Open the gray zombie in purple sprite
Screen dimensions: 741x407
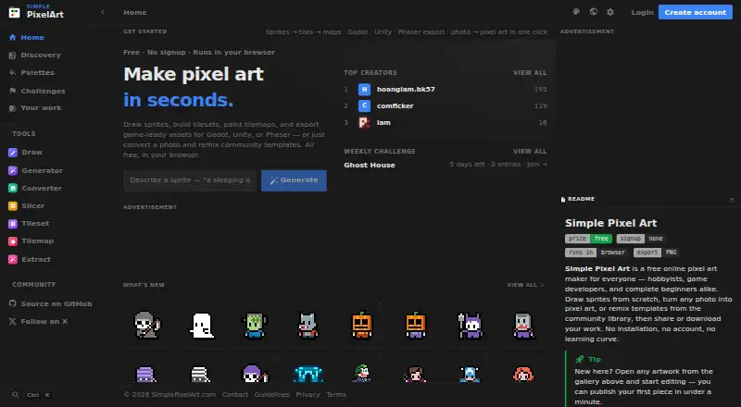pyautogui.click(x=523, y=326)
